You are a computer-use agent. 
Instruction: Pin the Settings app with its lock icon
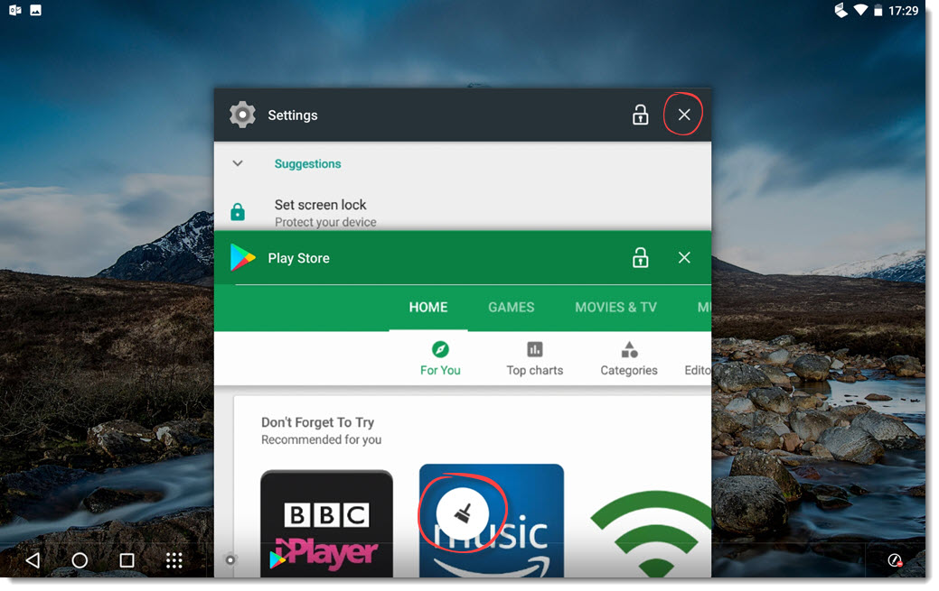coord(640,115)
